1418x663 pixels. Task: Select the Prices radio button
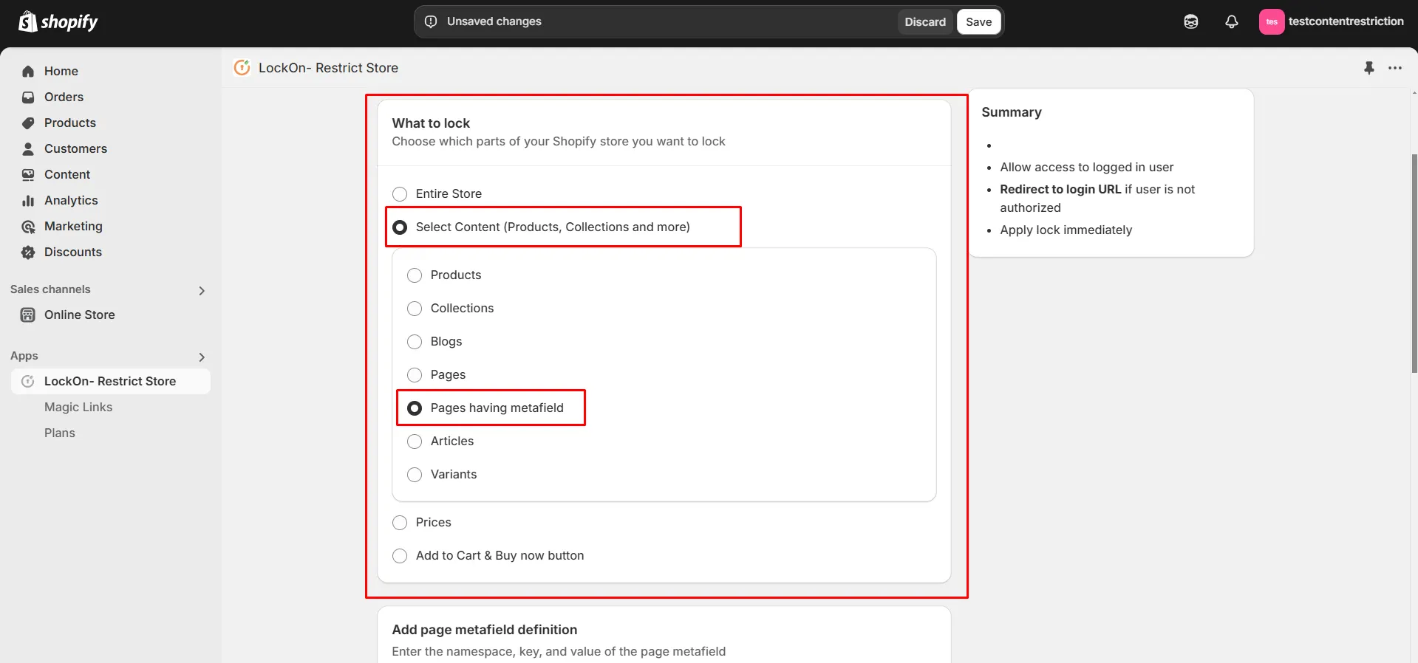tap(400, 522)
